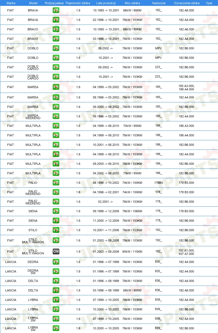Click petrol icon in PALIO WEEKEND 02.2001 row
218x333 pixels.
[56, 202]
